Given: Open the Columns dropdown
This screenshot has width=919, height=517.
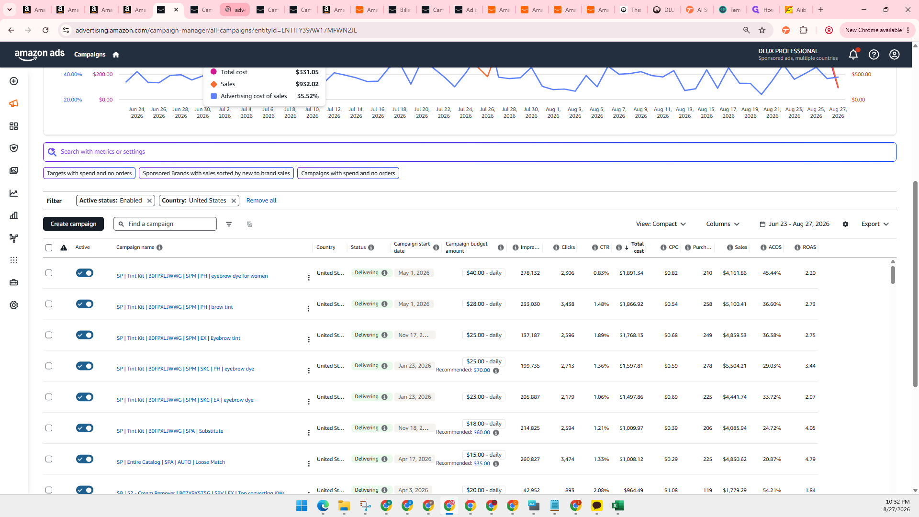Looking at the screenshot, I should [723, 224].
